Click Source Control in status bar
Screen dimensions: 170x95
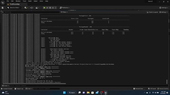(163, 89)
